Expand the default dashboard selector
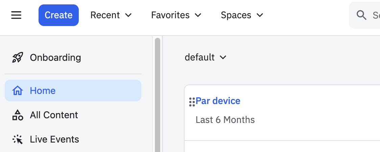Viewport: 380px width, 152px height. 205,57
